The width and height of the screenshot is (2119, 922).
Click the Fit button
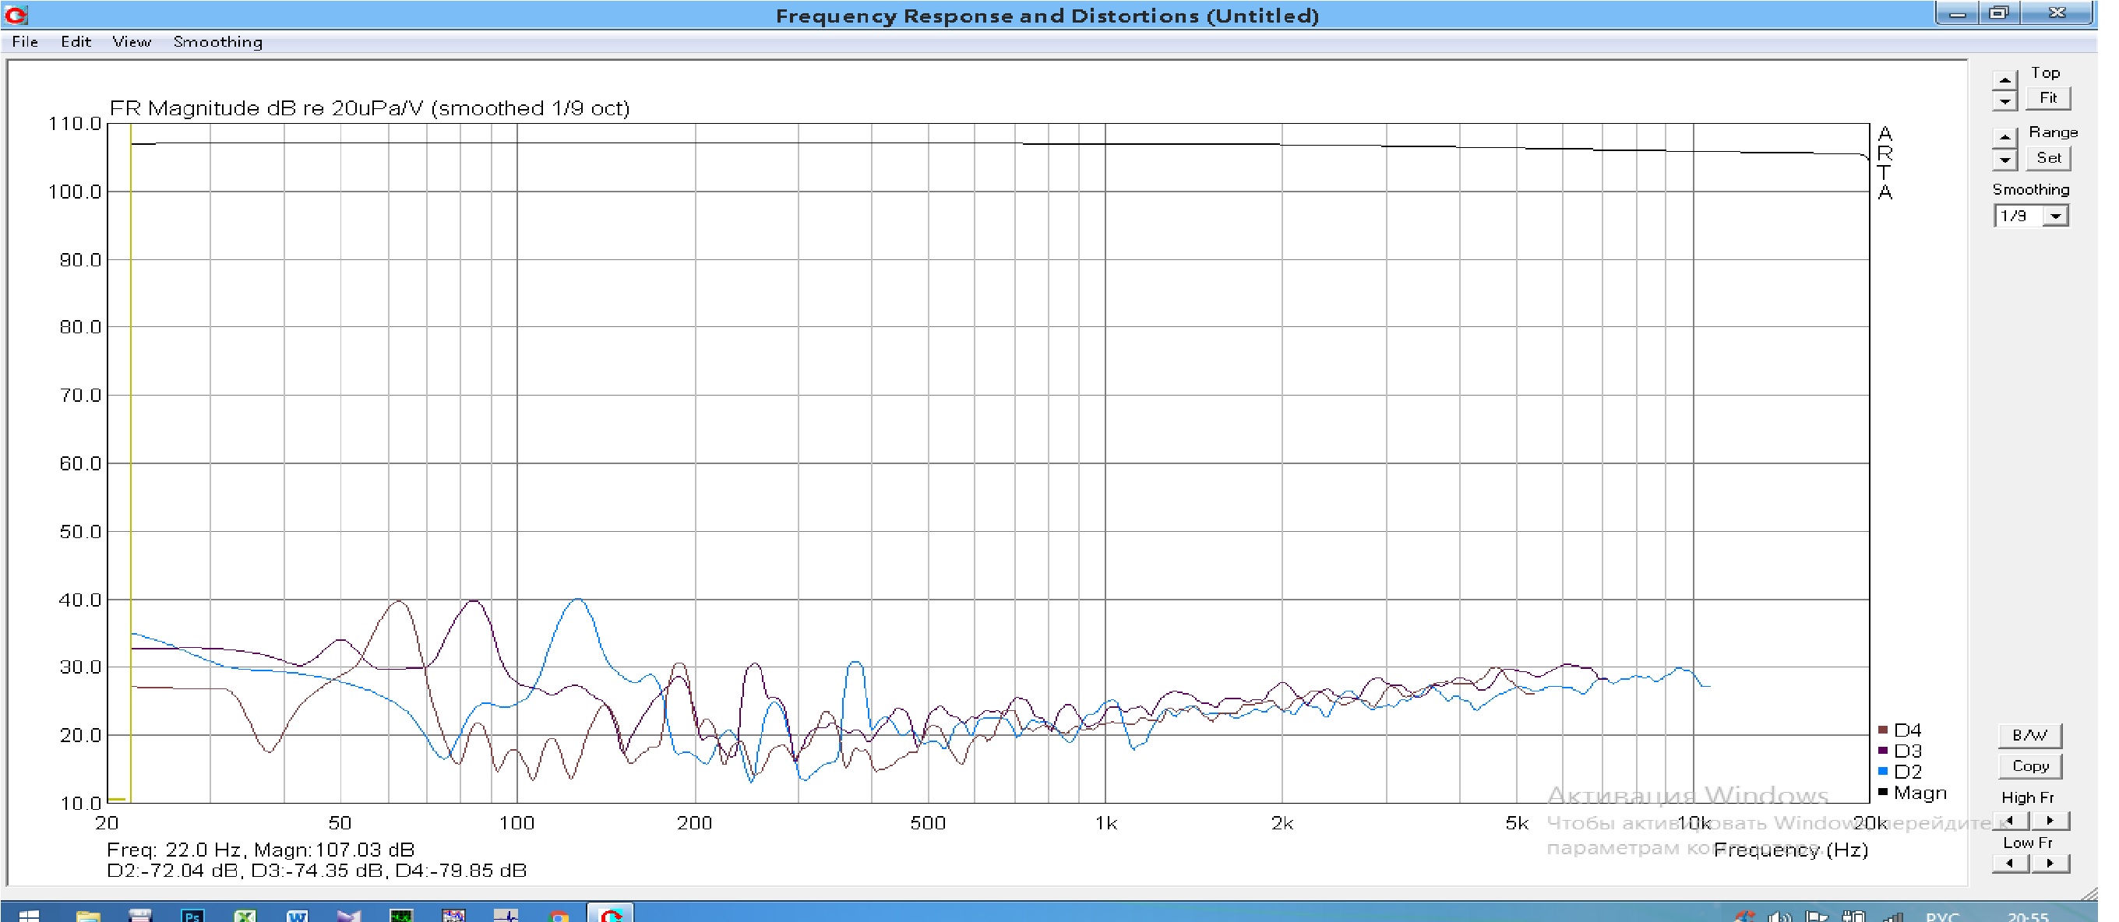[2047, 98]
